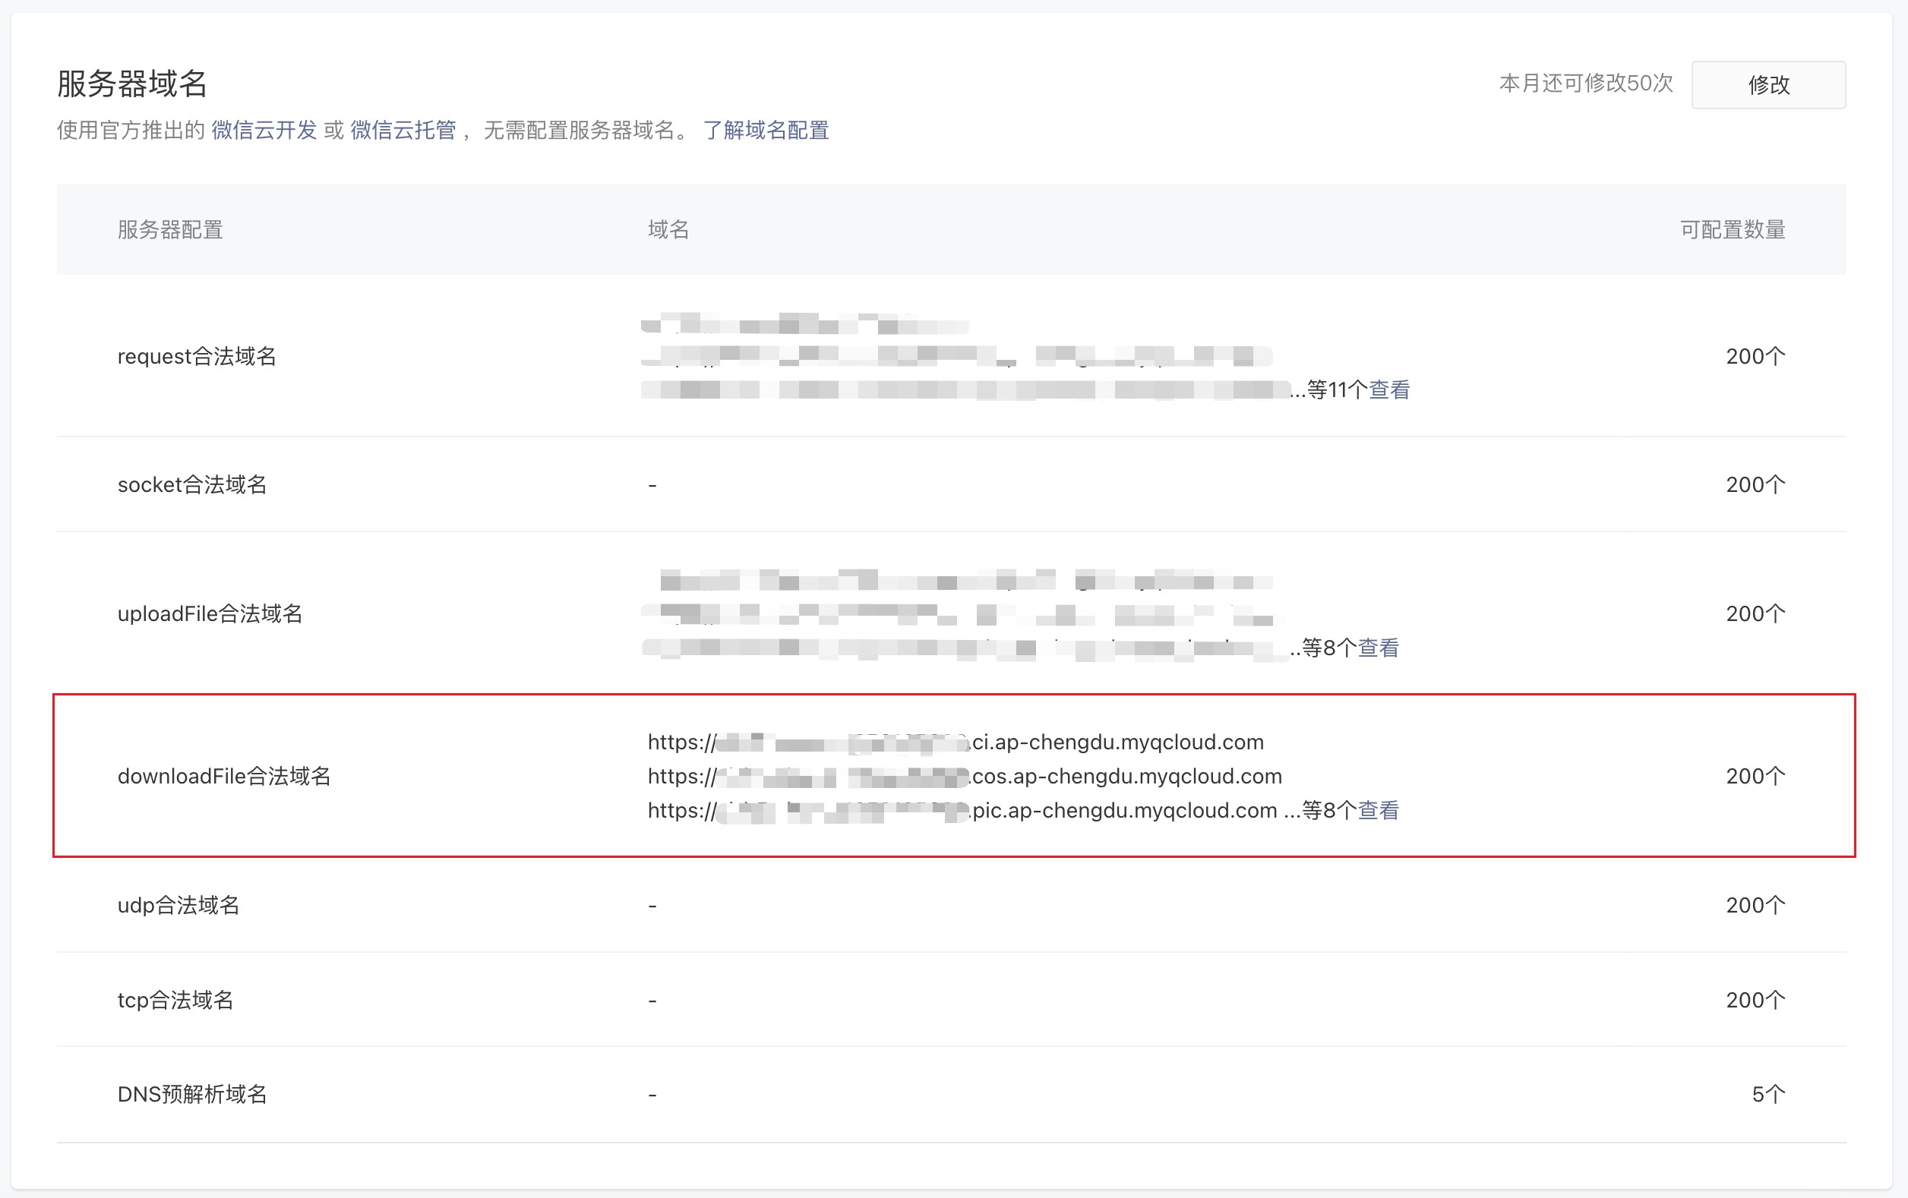The width and height of the screenshot is (1908, 1198).
Task: View all downloadFile domains via 查看
Action: coord(1378,810)
